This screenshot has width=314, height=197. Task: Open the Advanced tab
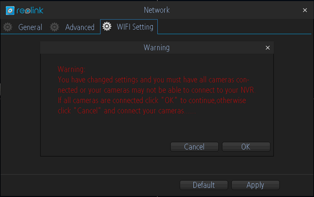[x=80, y=27]
